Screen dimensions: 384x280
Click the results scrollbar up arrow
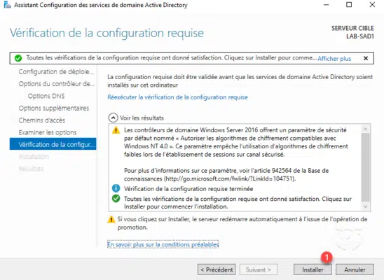click(x=365, y=129)
